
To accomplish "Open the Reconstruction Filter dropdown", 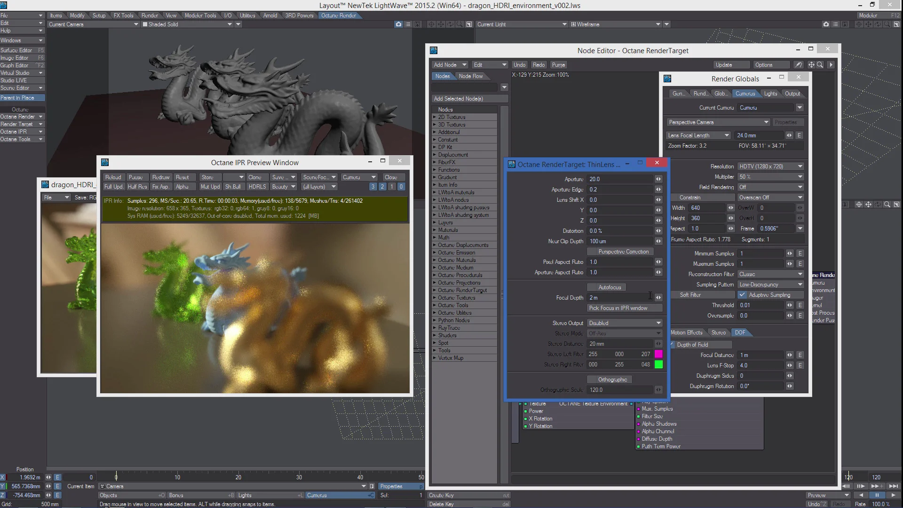I will (x=769, y=274).
